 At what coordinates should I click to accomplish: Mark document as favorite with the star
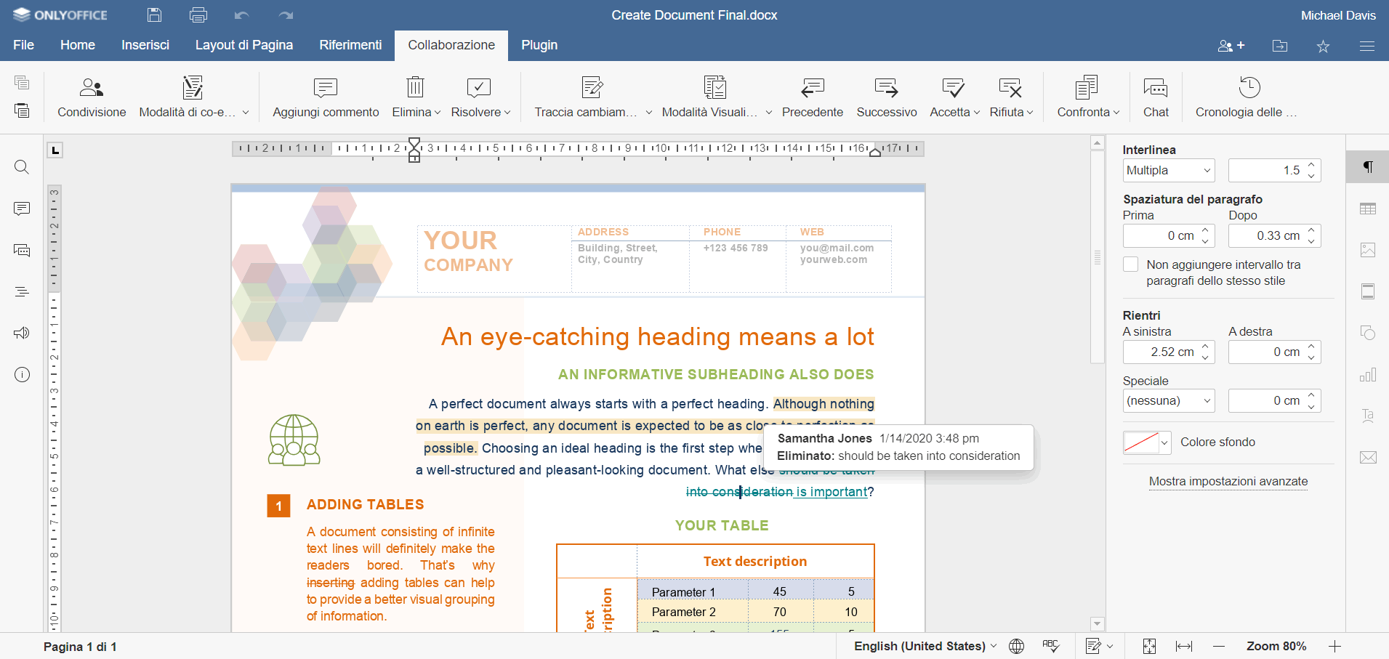tap(1323, 46)
